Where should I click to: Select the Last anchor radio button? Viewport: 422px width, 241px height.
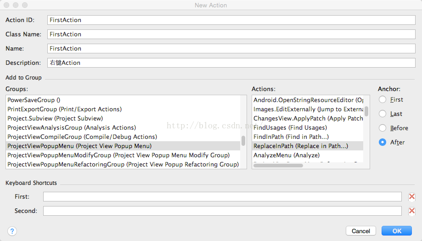(x=383, y=114)
